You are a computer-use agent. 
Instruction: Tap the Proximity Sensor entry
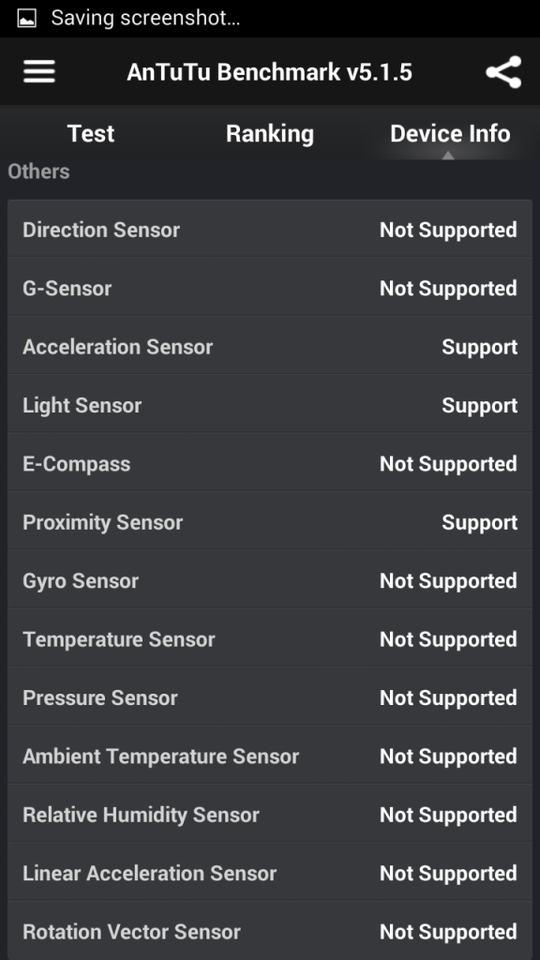[270, 522]
